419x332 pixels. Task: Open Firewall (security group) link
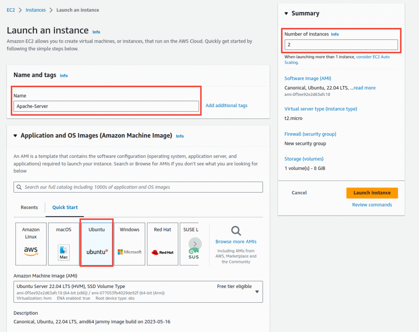(x=310, y=134)
